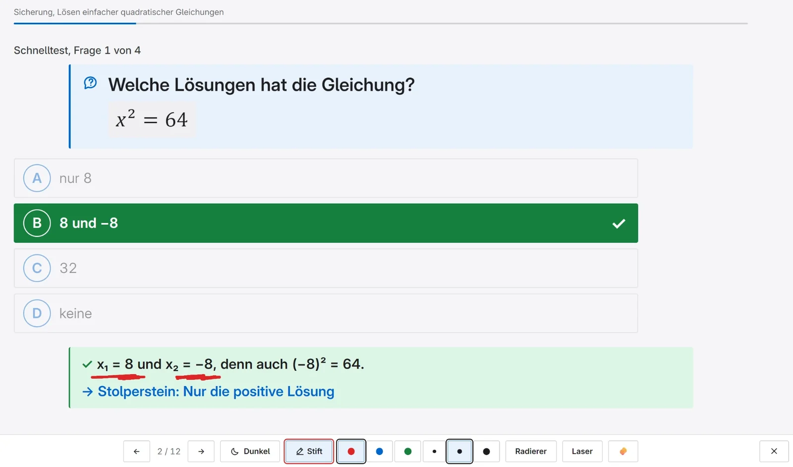Click the title Sicherung, Lösen einfacher quadratischer Gleichungen

point(119,12)
